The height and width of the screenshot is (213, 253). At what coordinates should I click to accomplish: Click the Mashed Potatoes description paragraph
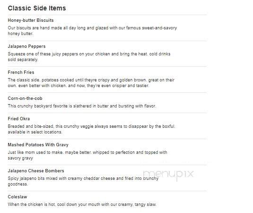[87, 155]
